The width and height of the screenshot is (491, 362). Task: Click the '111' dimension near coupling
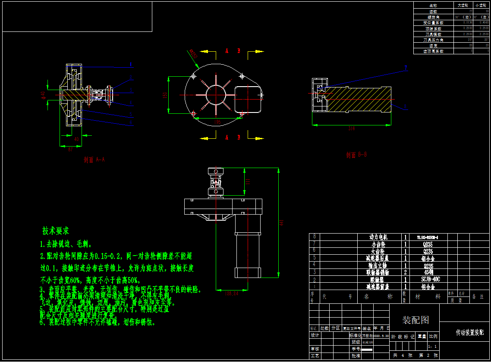click(247, 181)
